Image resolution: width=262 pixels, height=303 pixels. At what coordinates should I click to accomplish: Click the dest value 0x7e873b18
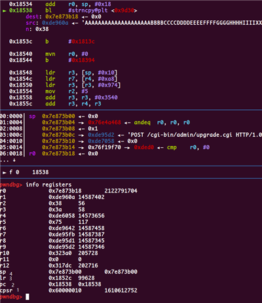(62, 16)
